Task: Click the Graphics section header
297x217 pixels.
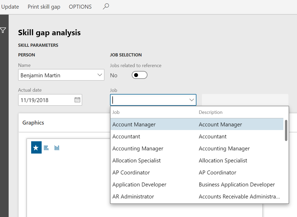Action: click(33, 123)
